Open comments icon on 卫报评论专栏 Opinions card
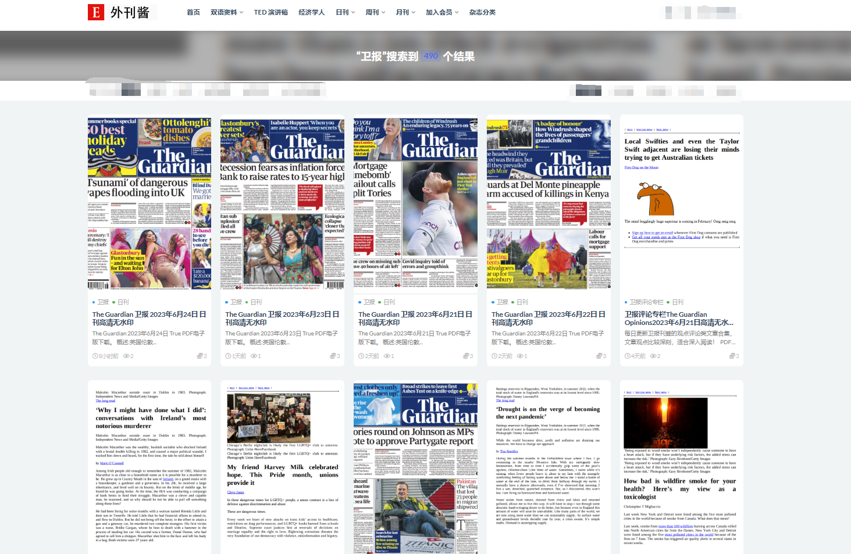 (732, 356)
